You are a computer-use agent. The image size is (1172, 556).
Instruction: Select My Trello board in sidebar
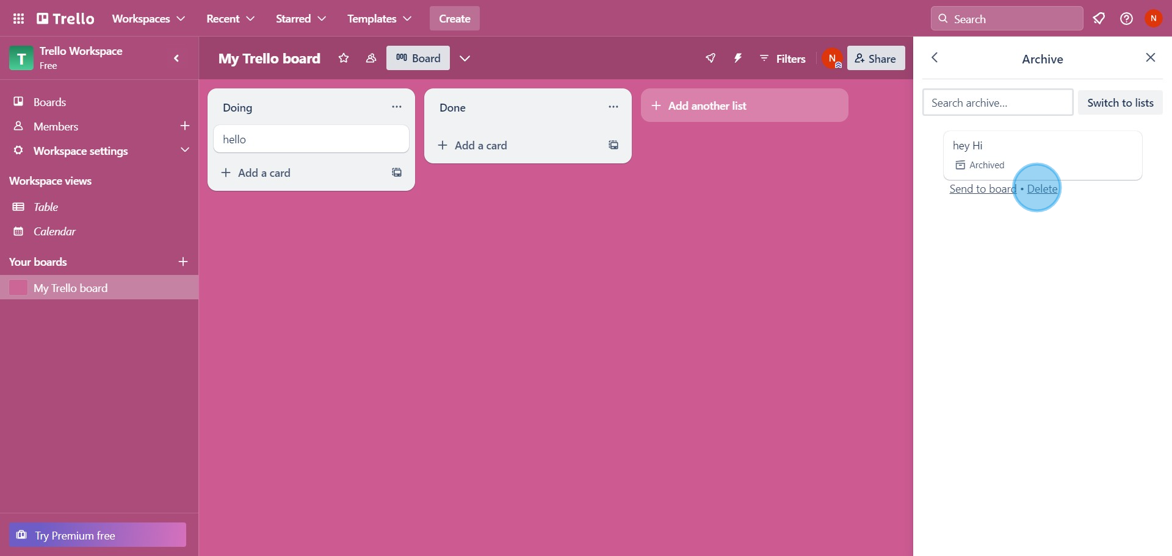99,287
